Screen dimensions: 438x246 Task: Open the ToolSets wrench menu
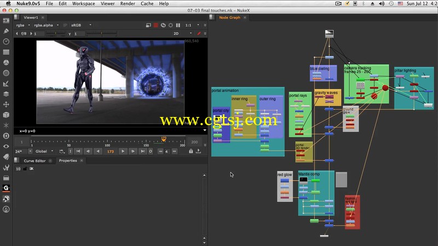6,167
